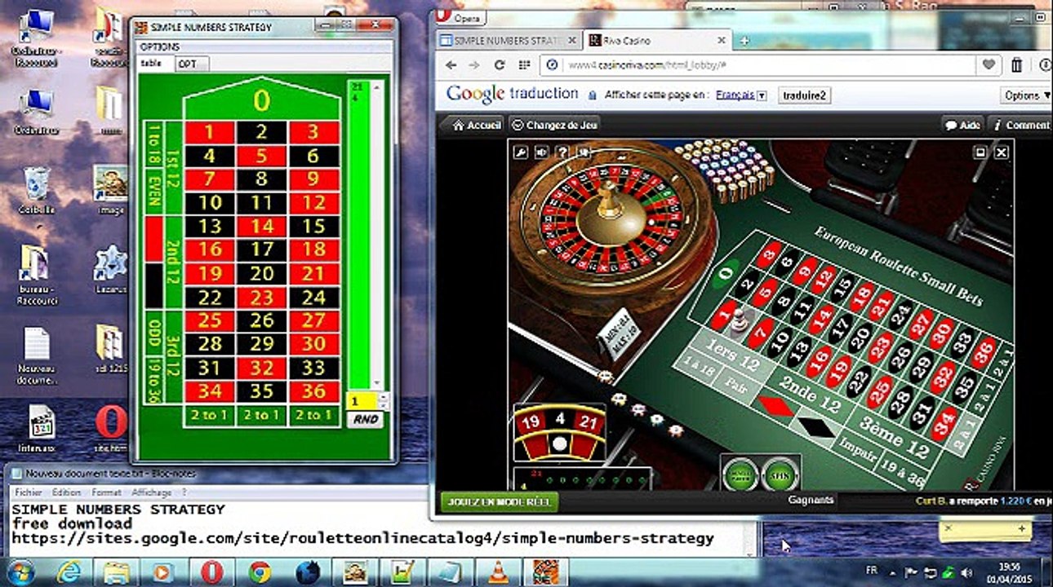1053x587 pixels.
Task: Click the Opera address bar URL
Action: coord(646,65)
